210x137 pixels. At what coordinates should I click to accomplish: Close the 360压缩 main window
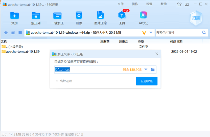pos(206,4)
